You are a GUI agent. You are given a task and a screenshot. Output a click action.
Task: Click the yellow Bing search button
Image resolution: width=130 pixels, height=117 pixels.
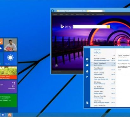point(108,27)
